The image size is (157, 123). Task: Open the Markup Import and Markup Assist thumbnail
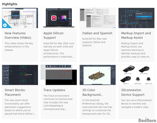[136, 18]
